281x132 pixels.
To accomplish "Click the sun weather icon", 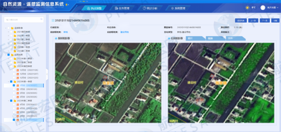I will (247, 8).
